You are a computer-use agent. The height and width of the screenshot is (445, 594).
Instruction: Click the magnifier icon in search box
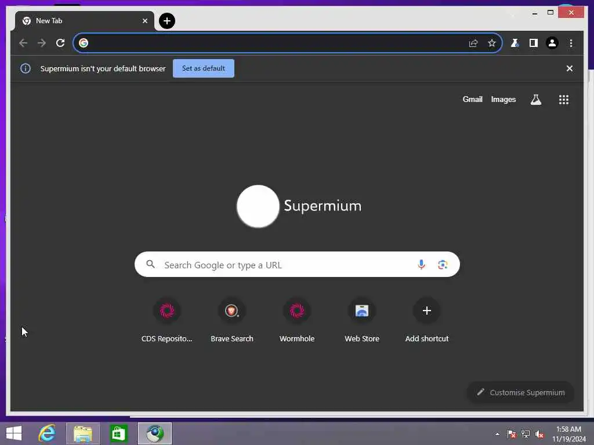[x=150, y=264]
